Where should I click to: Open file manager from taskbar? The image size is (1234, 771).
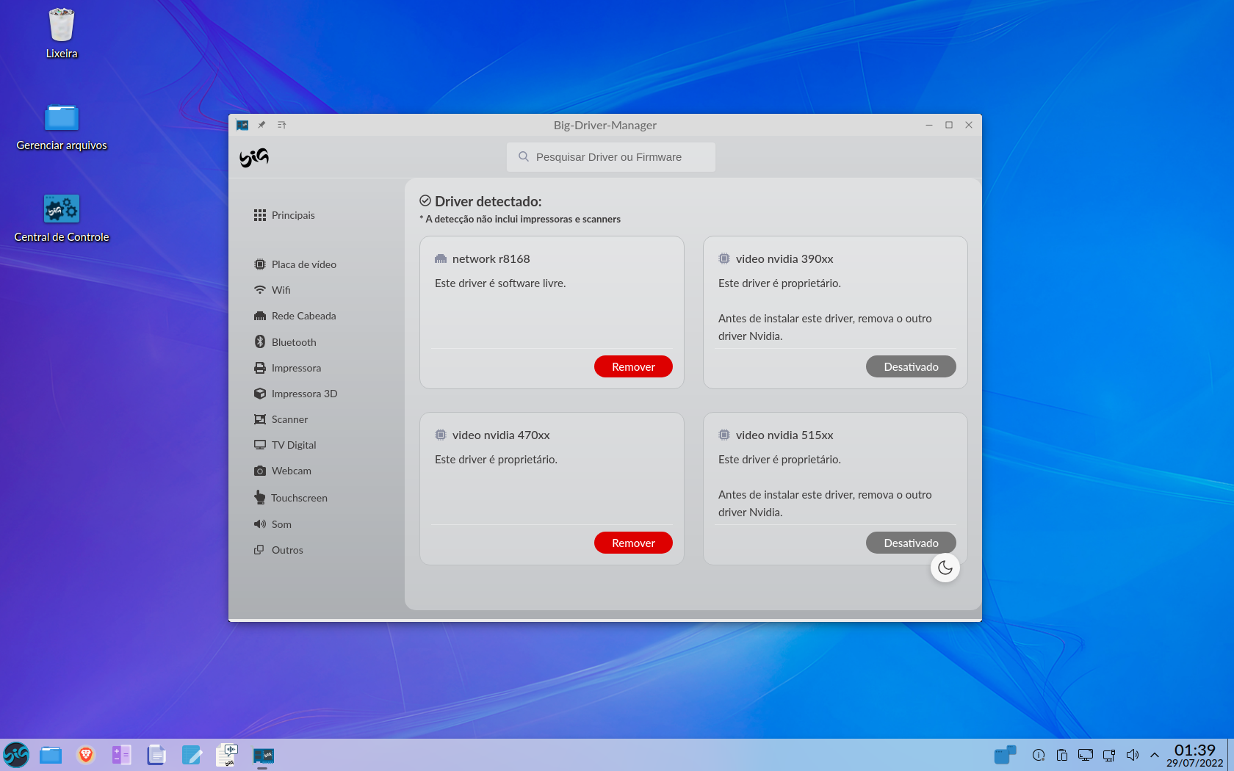(51, 755)
